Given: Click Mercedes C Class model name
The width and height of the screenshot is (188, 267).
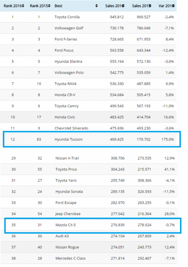Looking at the screenshot, I should 70,258.
